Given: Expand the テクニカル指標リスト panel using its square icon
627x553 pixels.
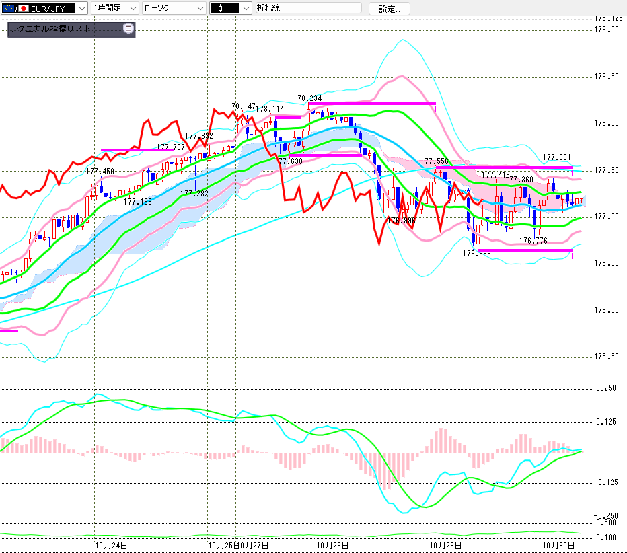Looking at the screenshot, I should click(x=128, y=29).
